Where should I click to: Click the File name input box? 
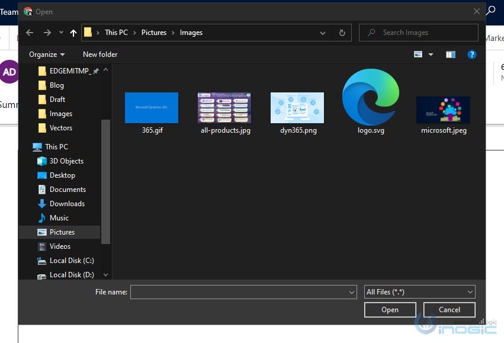coord(239,292)
